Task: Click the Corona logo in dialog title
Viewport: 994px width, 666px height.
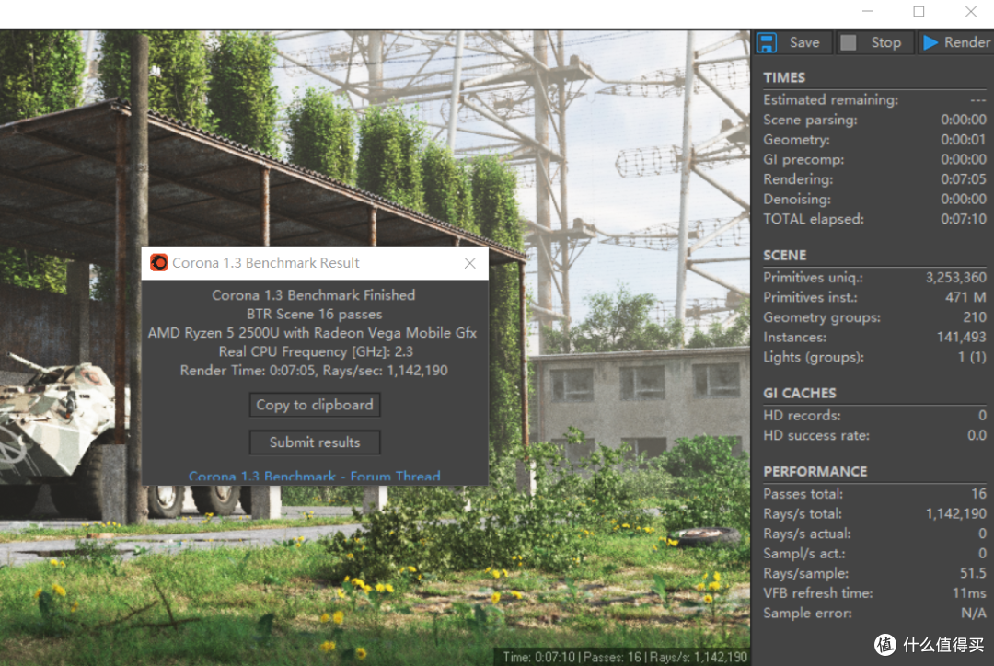Action: (158, 262)
